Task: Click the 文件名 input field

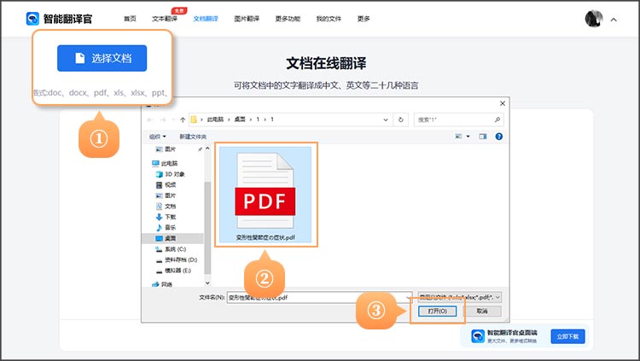Action: coord(316,297)
